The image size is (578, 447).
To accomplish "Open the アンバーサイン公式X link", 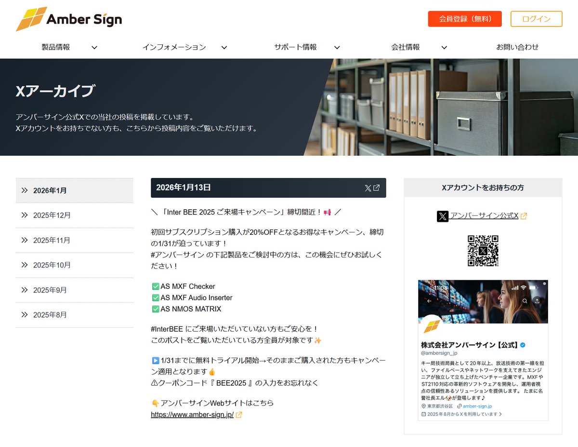I will coord(484,216).
